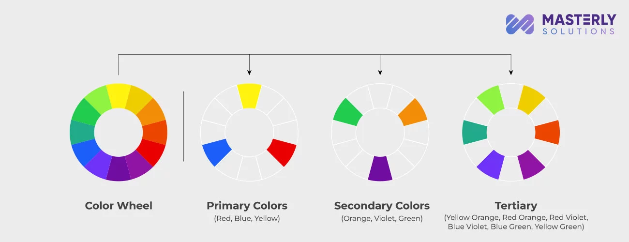Viewport: 629px width, 242px height.
Task: Click the Color Wheel label
Action: click(x=119, y=206)
